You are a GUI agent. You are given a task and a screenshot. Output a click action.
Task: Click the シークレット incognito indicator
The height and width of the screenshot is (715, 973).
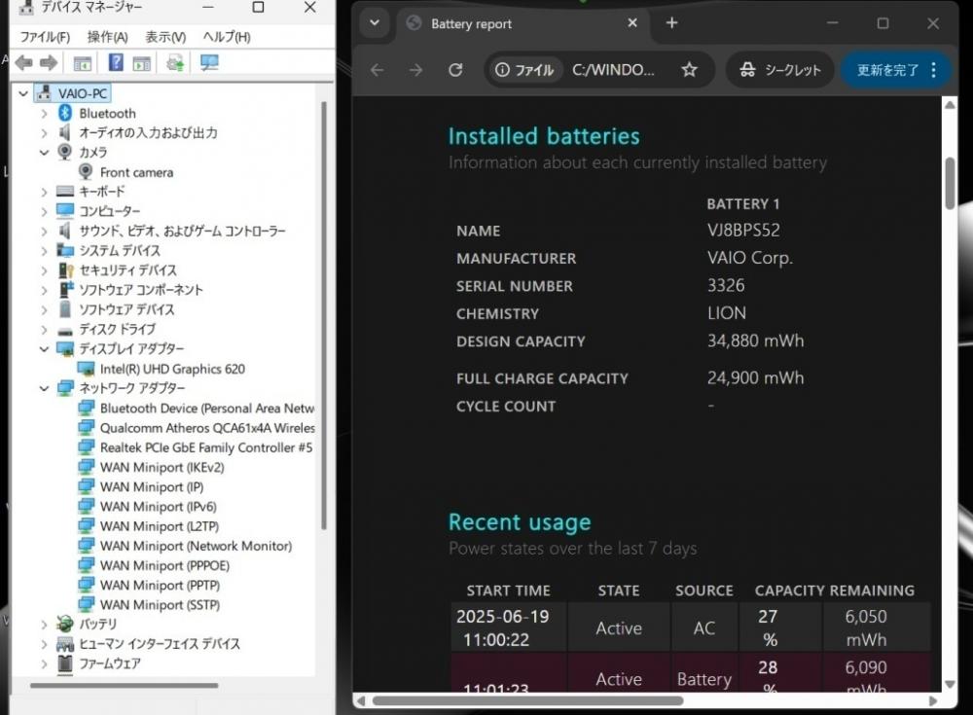(780, 70)
